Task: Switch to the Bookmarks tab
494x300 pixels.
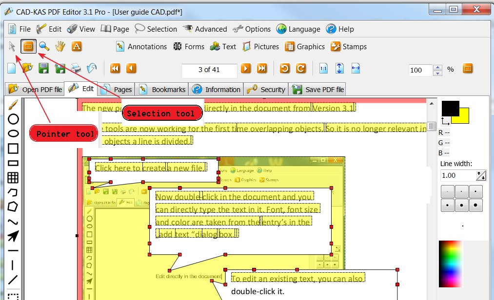Action: coord(163,90)
